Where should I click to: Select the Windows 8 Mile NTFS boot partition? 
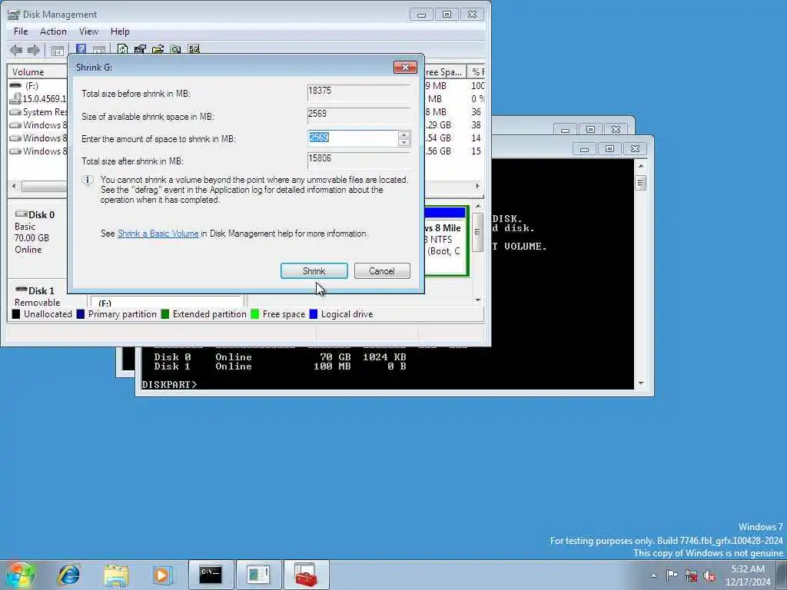pyautogui.click(x=446, y=240)
